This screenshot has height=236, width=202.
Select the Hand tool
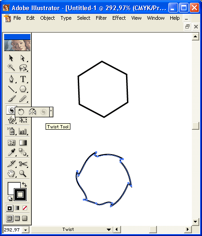[11, 173]
